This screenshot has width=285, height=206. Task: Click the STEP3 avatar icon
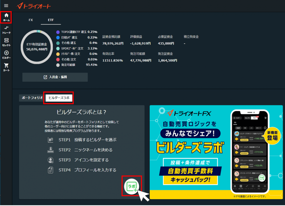[50, 160]
